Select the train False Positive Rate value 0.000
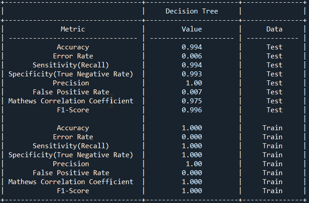The image size is (309, 203). click(x=192, y=173)
